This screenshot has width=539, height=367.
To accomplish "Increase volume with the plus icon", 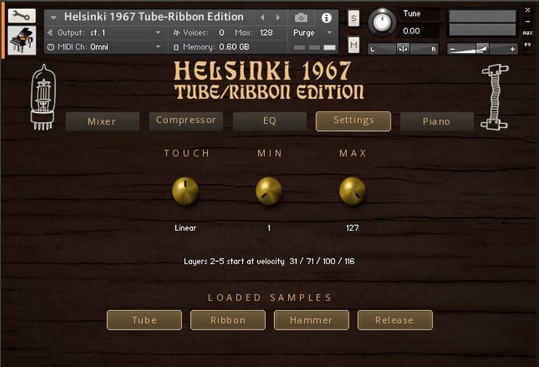I will coord(512,49).
